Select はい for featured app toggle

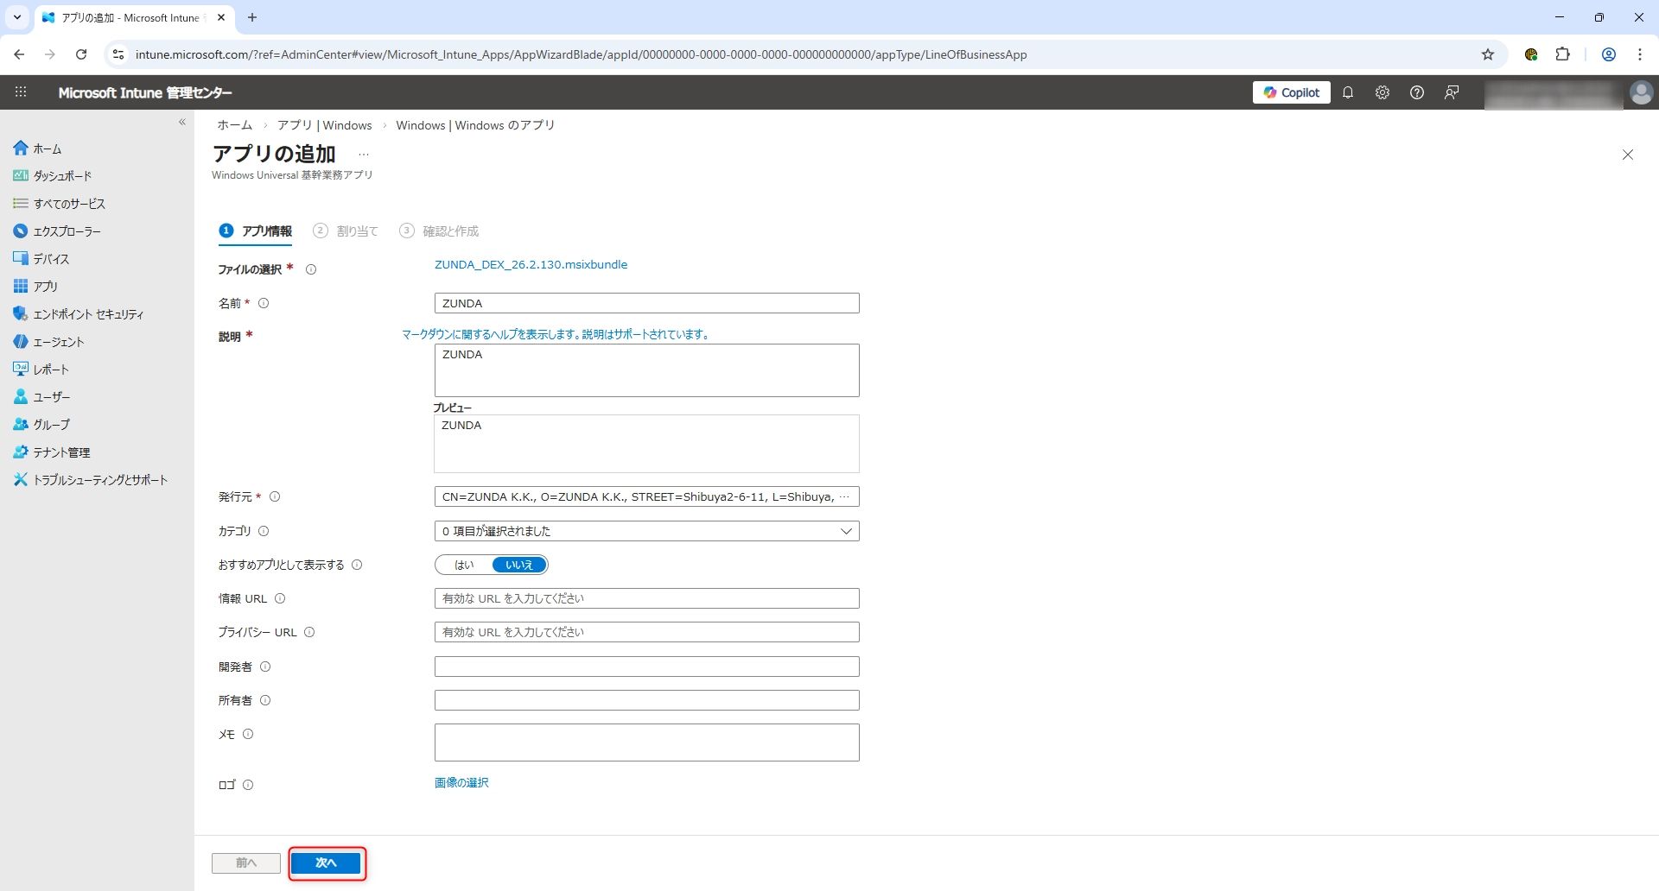(464, 565)
